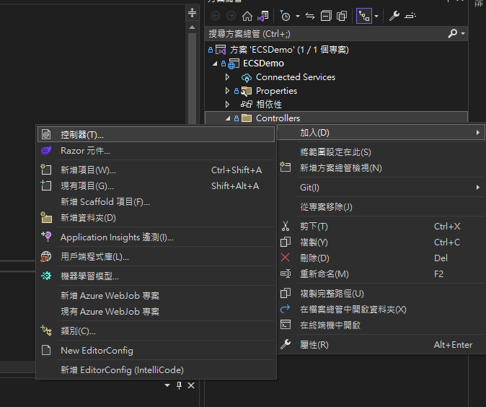Viewport: 486px width, 407px height.
Task: Choose 機器學習模型...
Action: 156,276
